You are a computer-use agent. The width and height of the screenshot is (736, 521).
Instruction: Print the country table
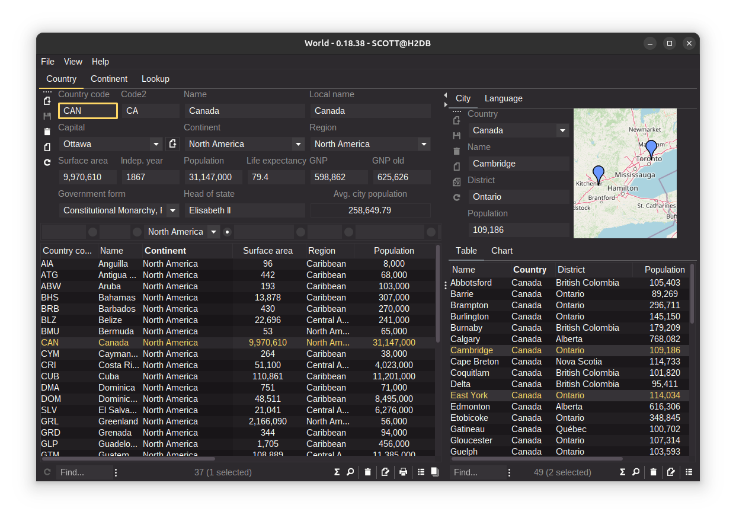pyautogui.click(x=404, y=472)
